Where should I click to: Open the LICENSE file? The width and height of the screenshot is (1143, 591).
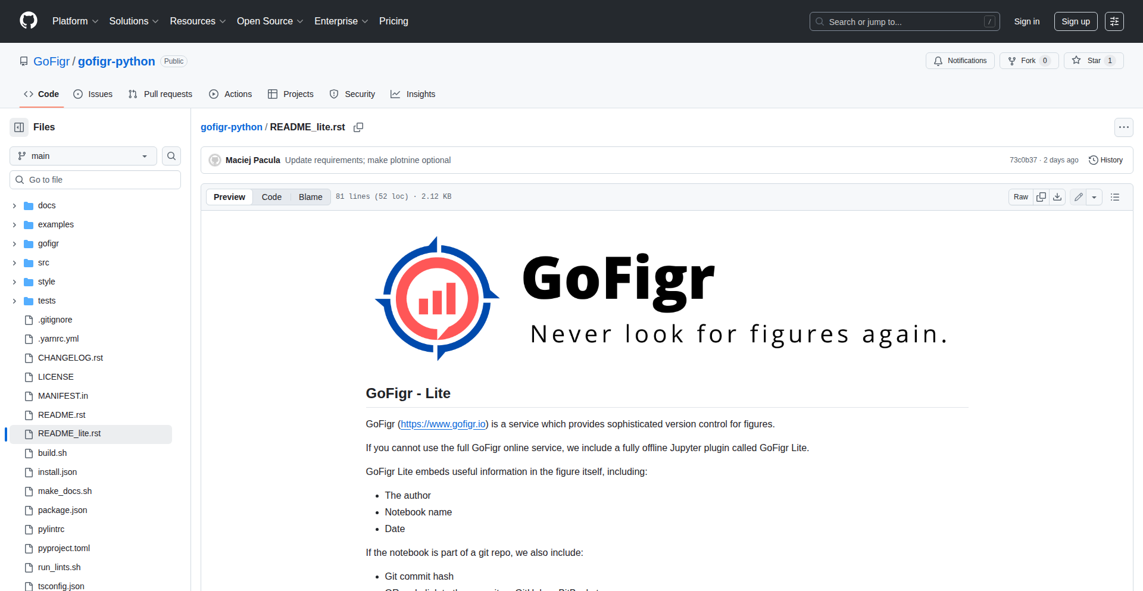(56, 377)
